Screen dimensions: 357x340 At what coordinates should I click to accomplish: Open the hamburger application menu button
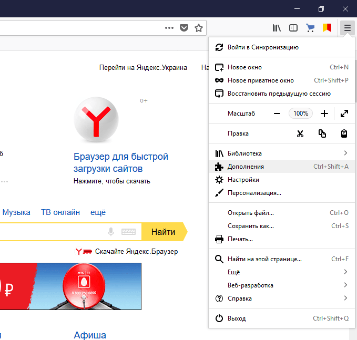tap(347, 28)
